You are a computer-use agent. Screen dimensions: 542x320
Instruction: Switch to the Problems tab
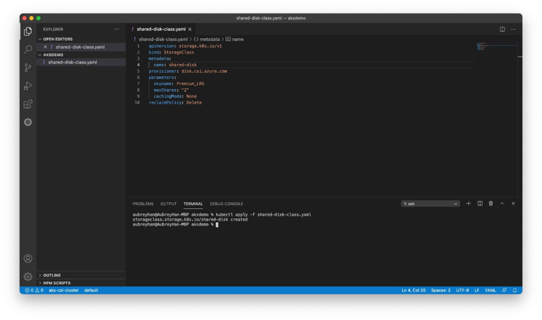143,204
